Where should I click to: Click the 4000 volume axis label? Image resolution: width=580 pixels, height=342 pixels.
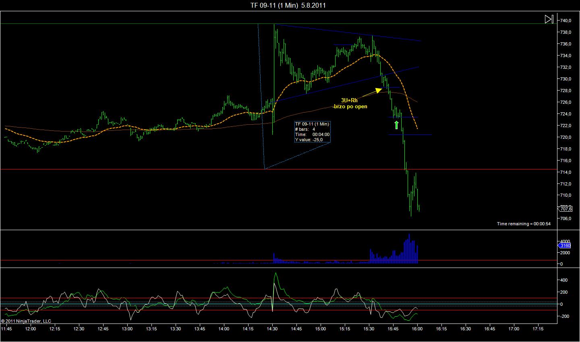[565, 241]
